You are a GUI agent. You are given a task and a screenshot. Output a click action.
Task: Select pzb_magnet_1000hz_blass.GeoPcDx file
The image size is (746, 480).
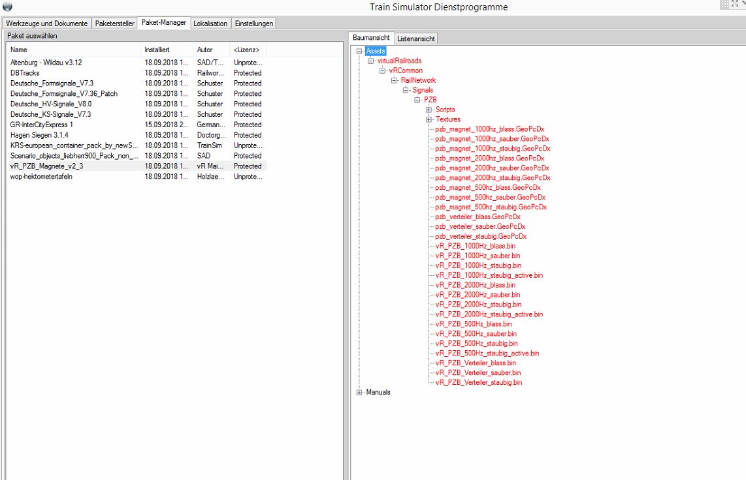(489, 129)
